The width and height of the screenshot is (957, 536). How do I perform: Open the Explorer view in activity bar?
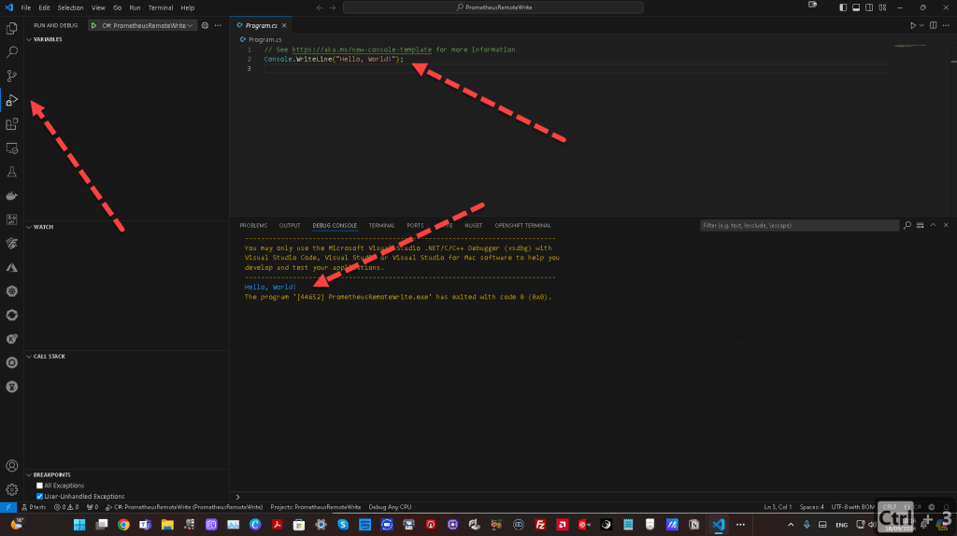11,28
